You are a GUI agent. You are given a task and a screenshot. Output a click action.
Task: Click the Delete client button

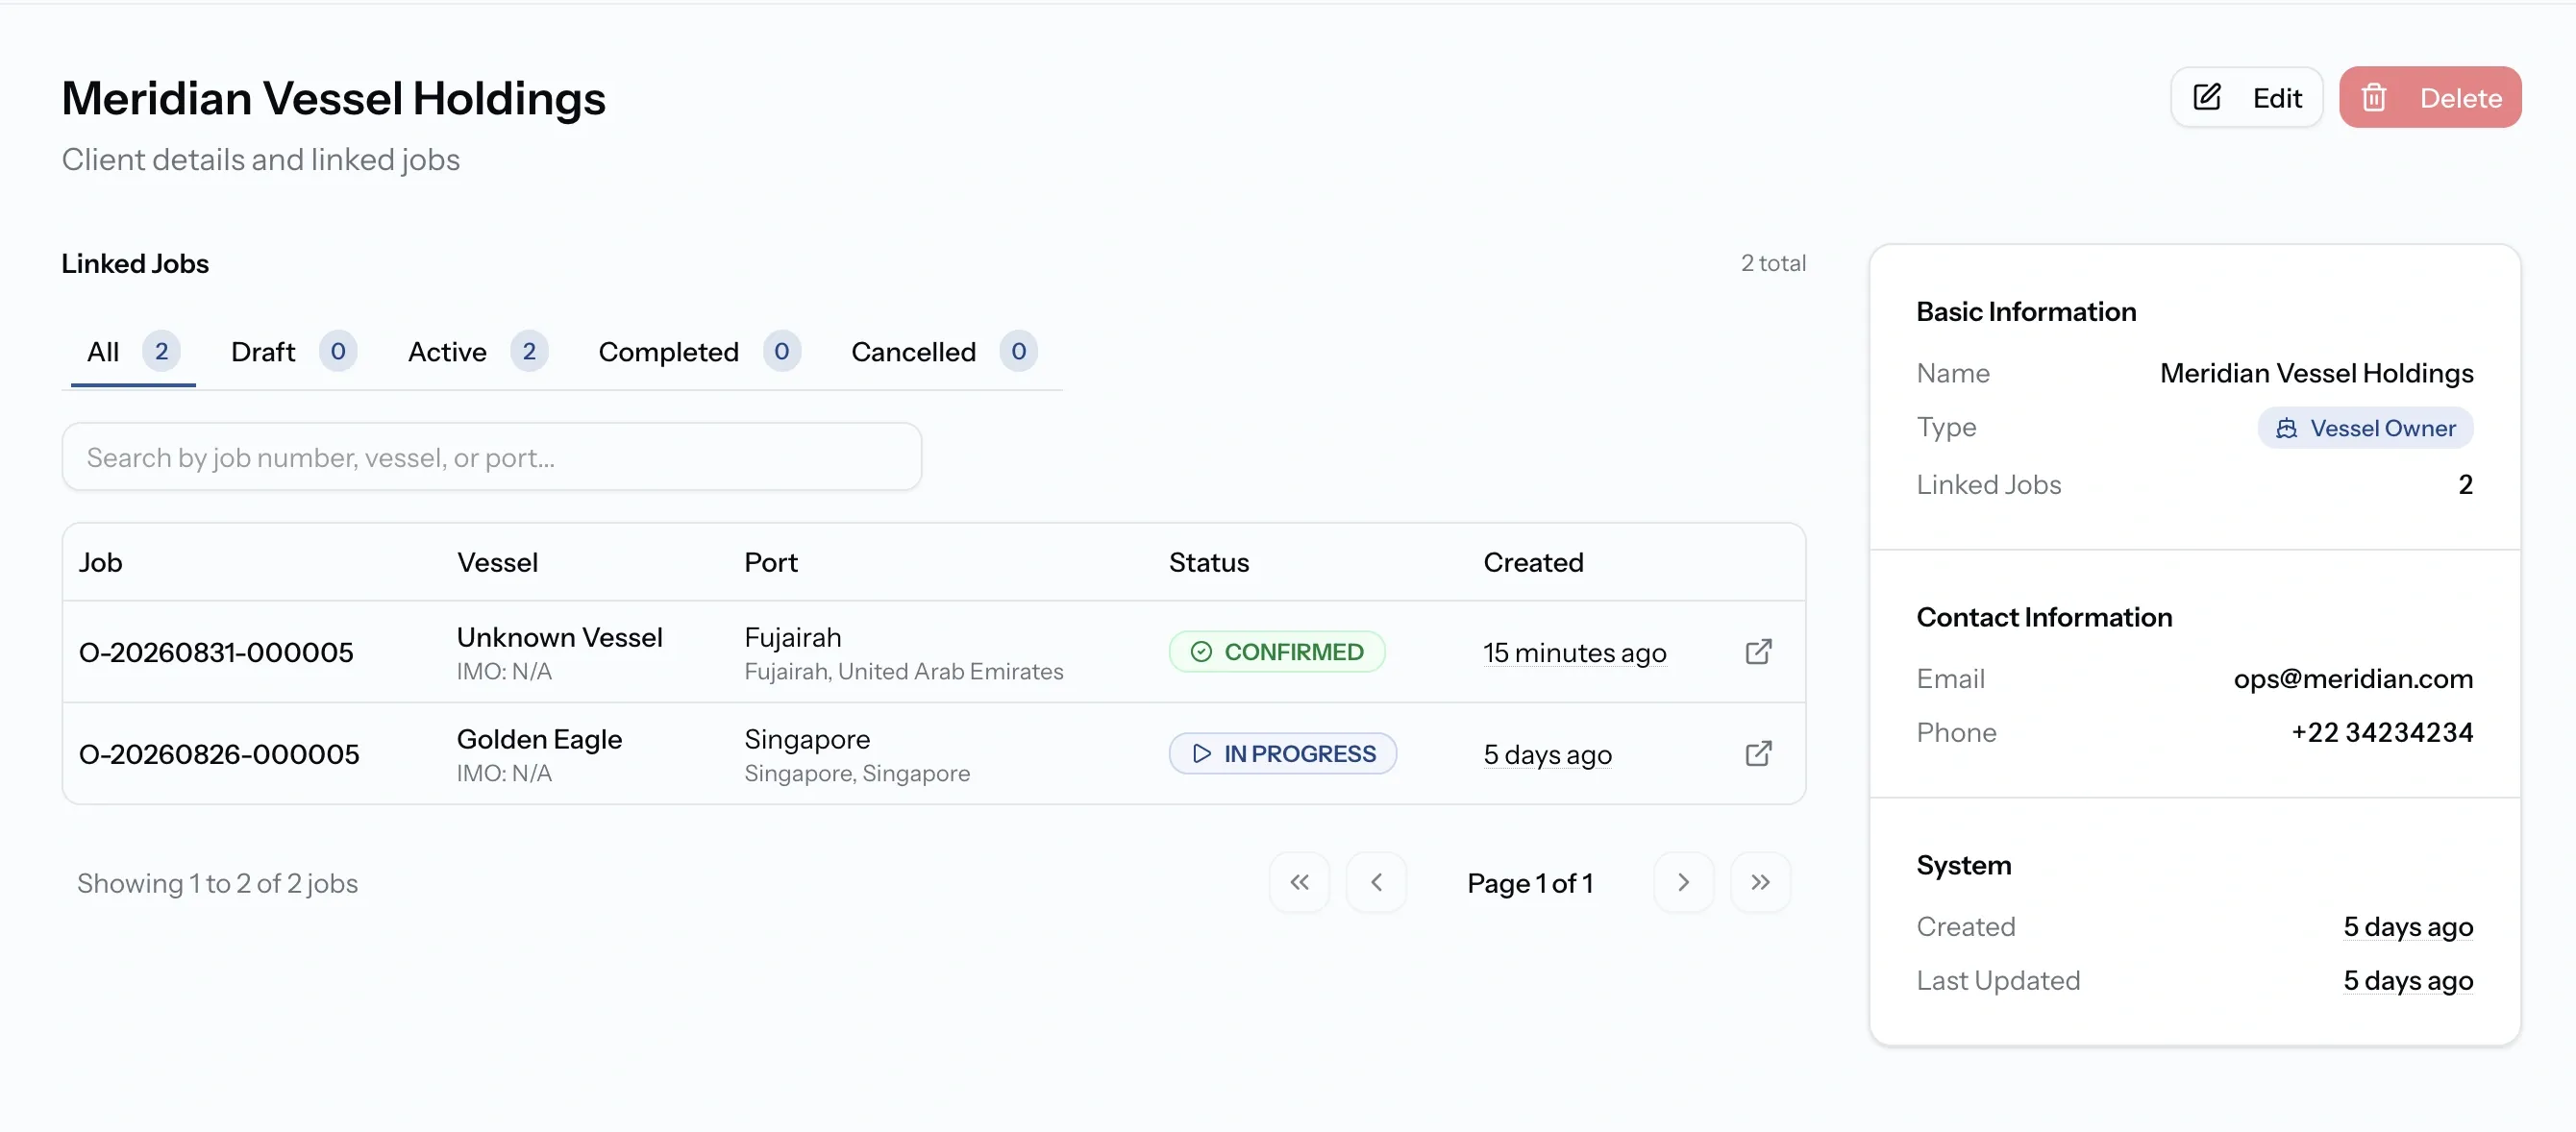pyautogui.click(x=2429, y=97)
